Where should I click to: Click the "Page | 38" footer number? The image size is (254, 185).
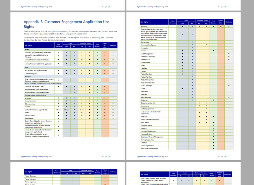tap(222, 157)
